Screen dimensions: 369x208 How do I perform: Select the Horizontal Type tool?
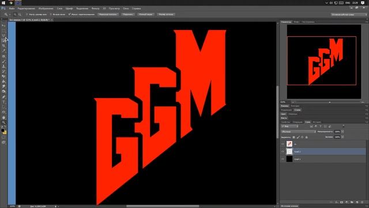(x=3, y=102)
